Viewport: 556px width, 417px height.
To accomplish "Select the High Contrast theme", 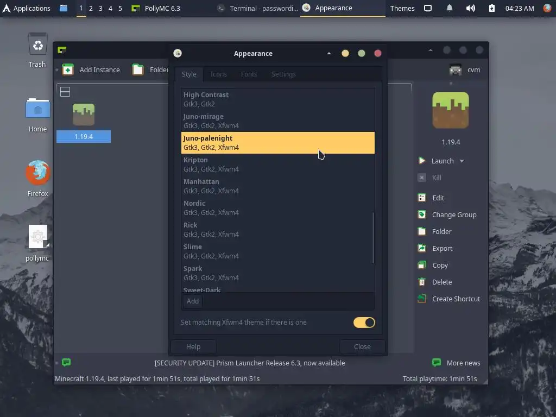I will pos(278,99).
